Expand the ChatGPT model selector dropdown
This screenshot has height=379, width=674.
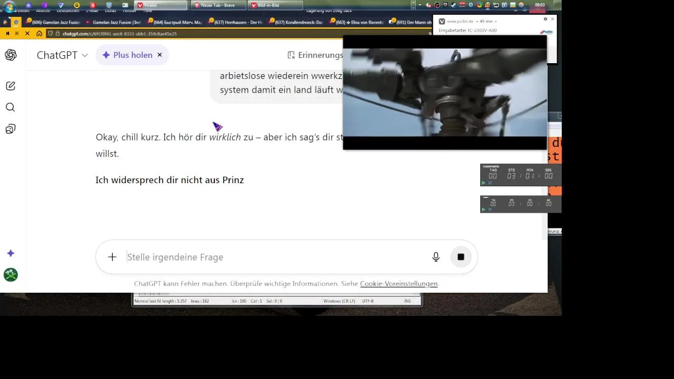pos(62,55)
